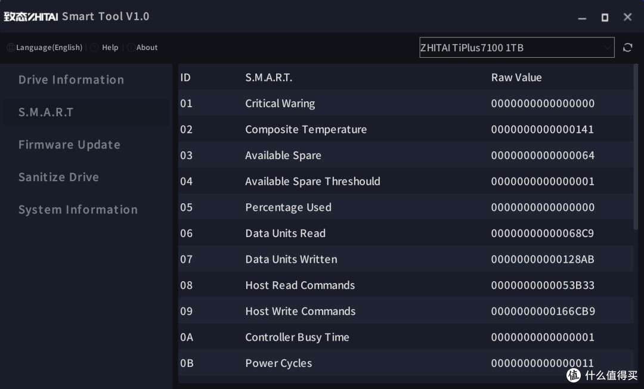The image size is (644, 389).
Task: Click the ID column header
Action: click(x=185, y=77)
